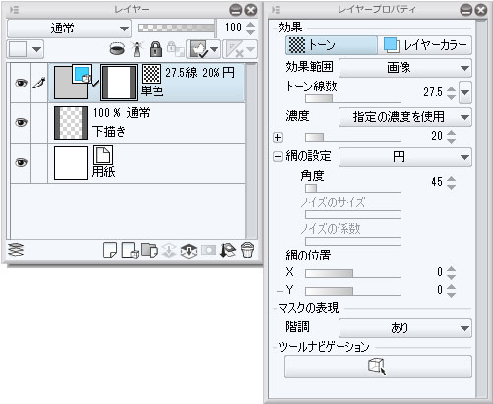The height and width of the screenshot is (404, 493).
Task: Collapse the 網の設定 section
Action: [x=277, y=157]
